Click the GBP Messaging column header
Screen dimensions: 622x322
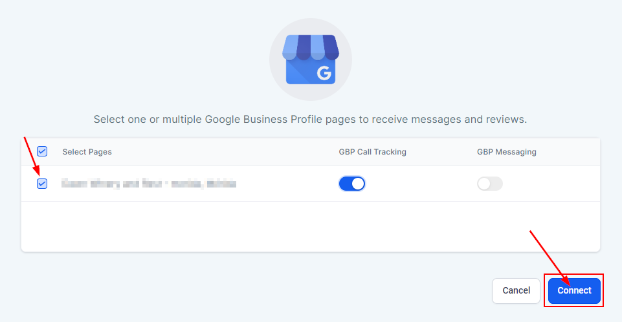507,152
